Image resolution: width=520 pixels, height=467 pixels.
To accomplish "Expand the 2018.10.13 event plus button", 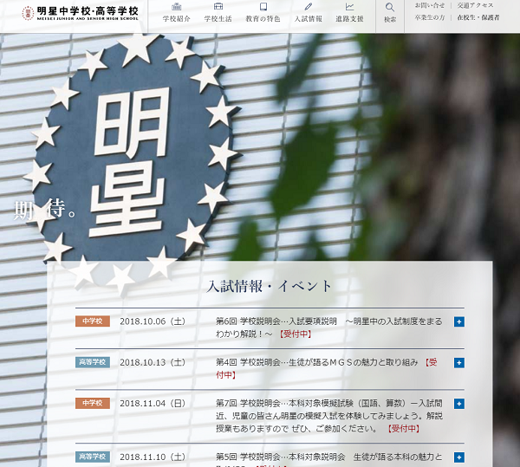I will pos(459,362).
